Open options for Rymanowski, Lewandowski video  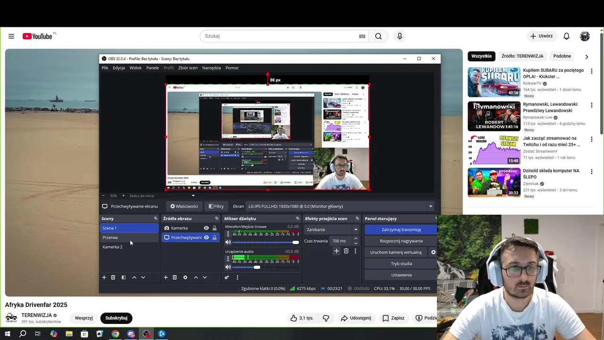592,105
